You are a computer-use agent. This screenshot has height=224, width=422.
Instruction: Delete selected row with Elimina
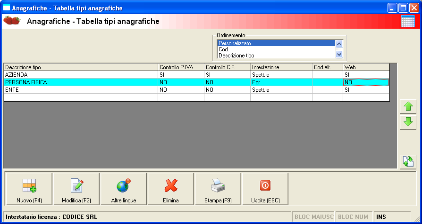[x=170, y=189]
